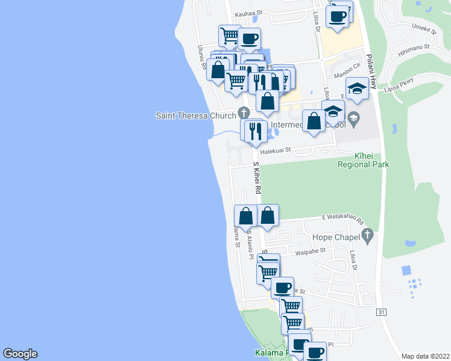Screen dimensions: 451x361
Task: Open the graduation cap marker over the Intermediate School label
Action: 334,112
